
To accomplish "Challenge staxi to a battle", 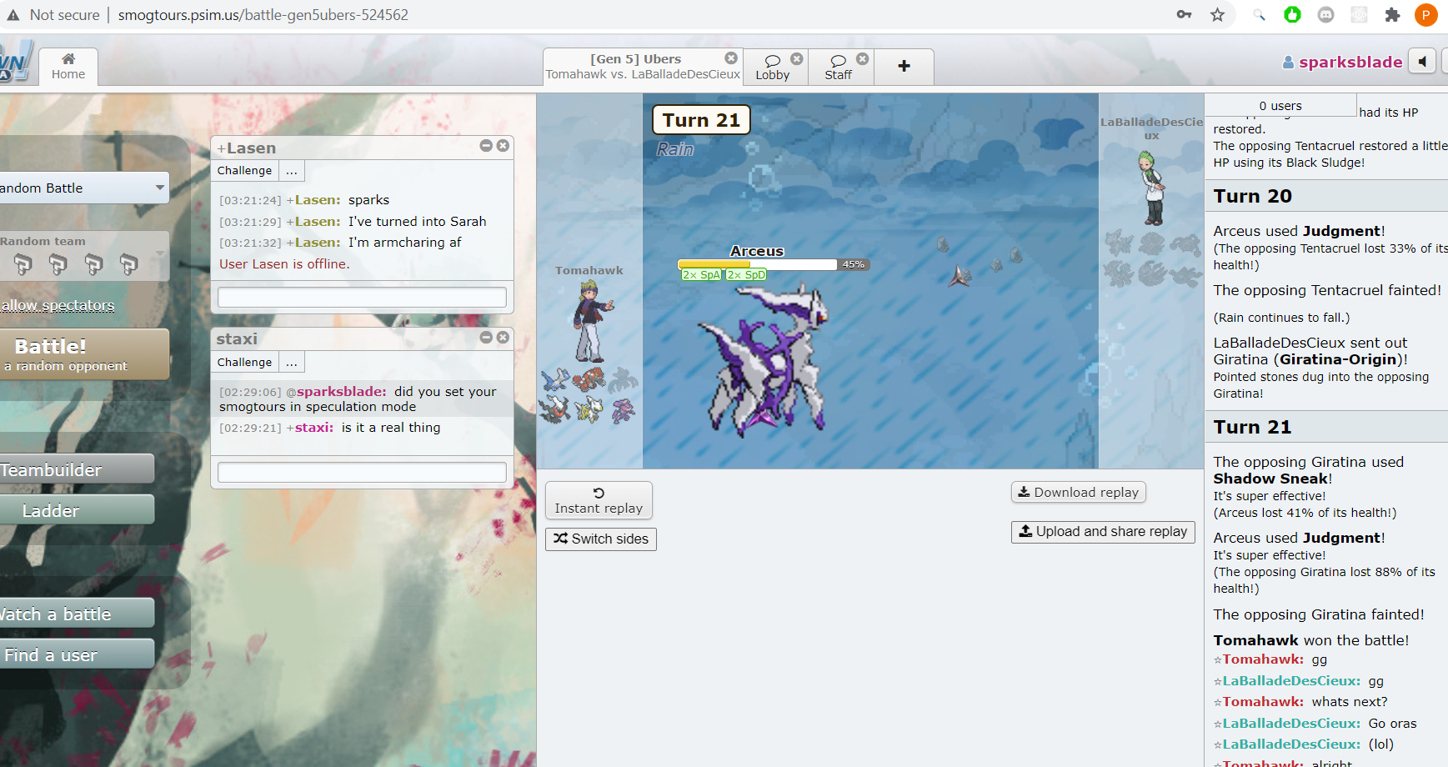I will (x=244, y=362).
